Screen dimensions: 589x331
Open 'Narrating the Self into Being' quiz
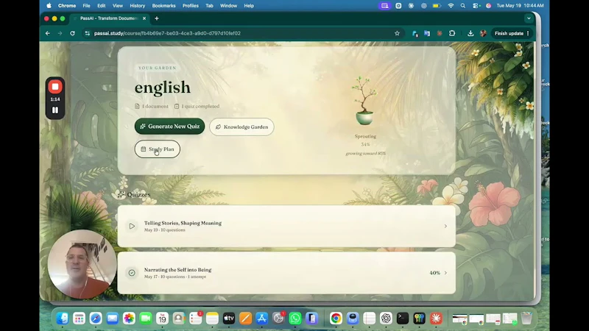pos(177,270)
